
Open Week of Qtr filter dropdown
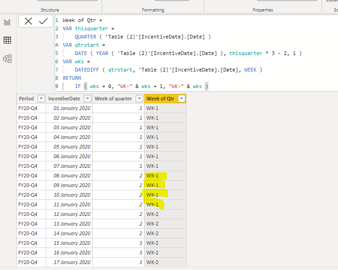point(182,99)
